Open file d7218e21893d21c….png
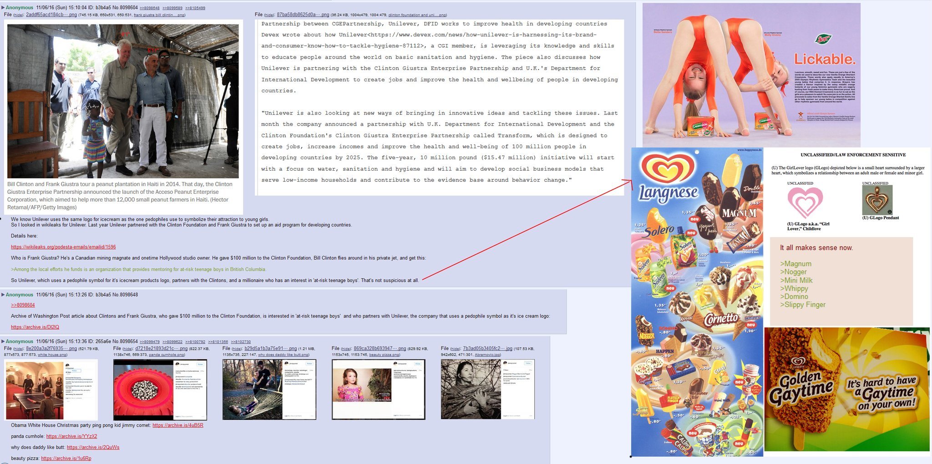Viewport: 932px width, 464px height. pyautogui.click(x=161, y=348)
